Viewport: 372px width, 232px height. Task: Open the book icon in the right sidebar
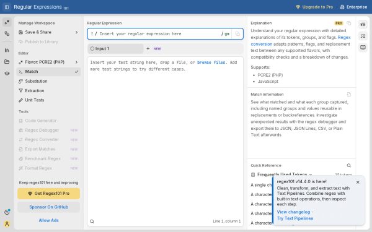coord(363,48)
